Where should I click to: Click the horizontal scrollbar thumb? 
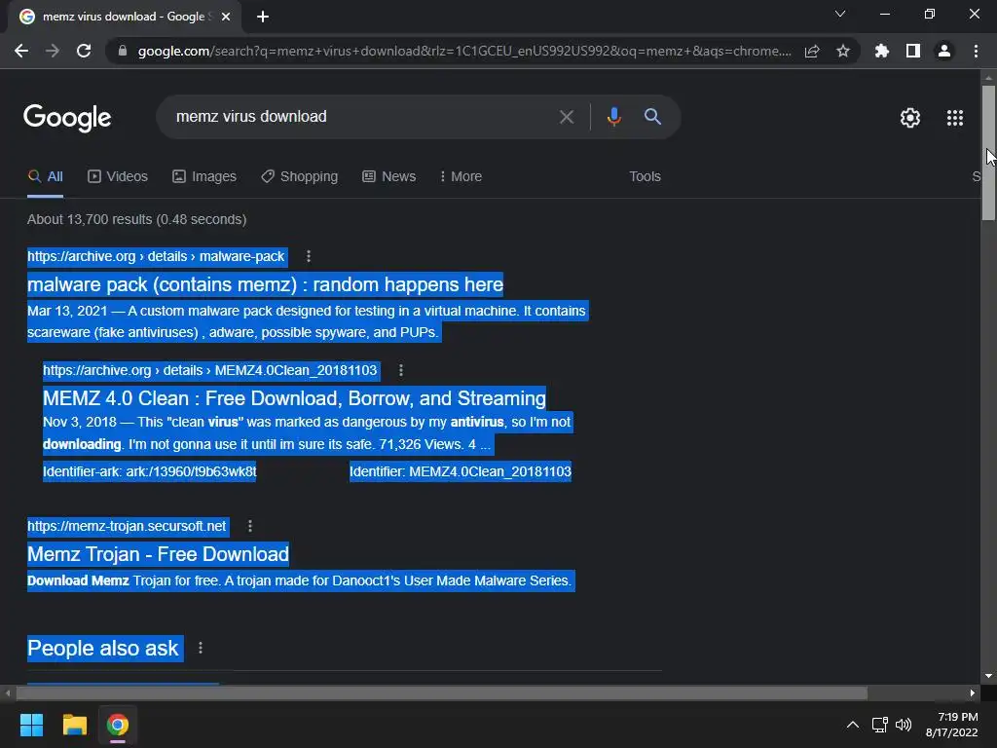tap(441, 692)
